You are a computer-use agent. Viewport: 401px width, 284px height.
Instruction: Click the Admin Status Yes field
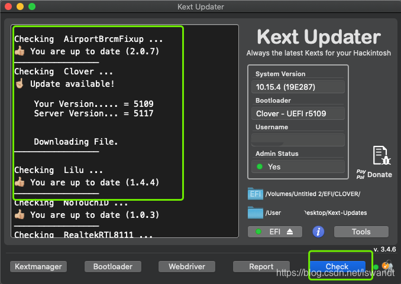[x=298, y=167]
